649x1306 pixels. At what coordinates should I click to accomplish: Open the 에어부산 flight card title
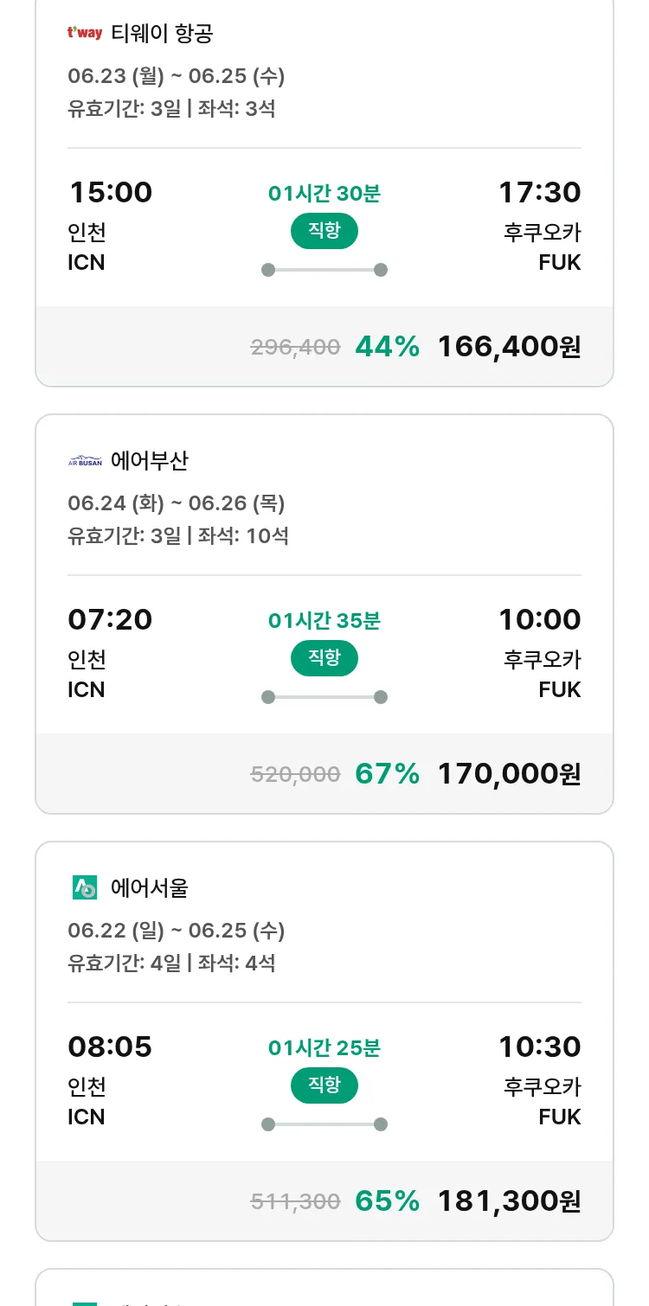pyautogui.click(x=150, y=461)
